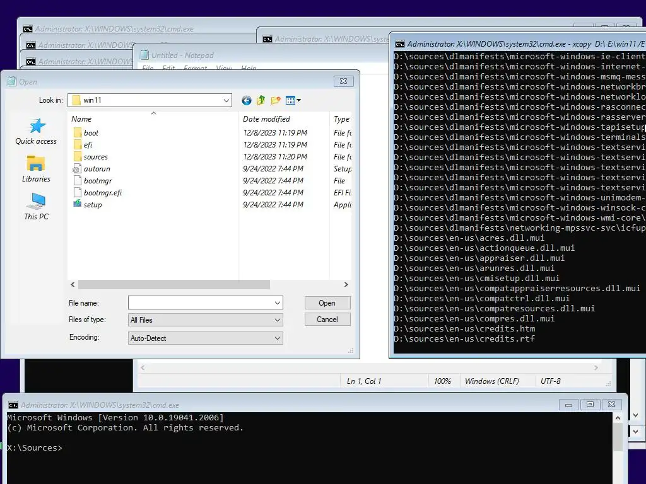The image size is (646, 484).
Task: Maximize the bottom cmd window
Action: click(x=590, y=405)
